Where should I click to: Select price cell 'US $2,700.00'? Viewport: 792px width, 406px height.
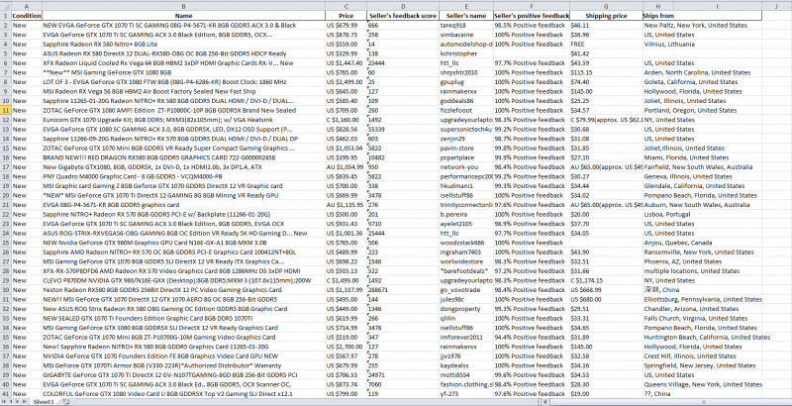346,347
